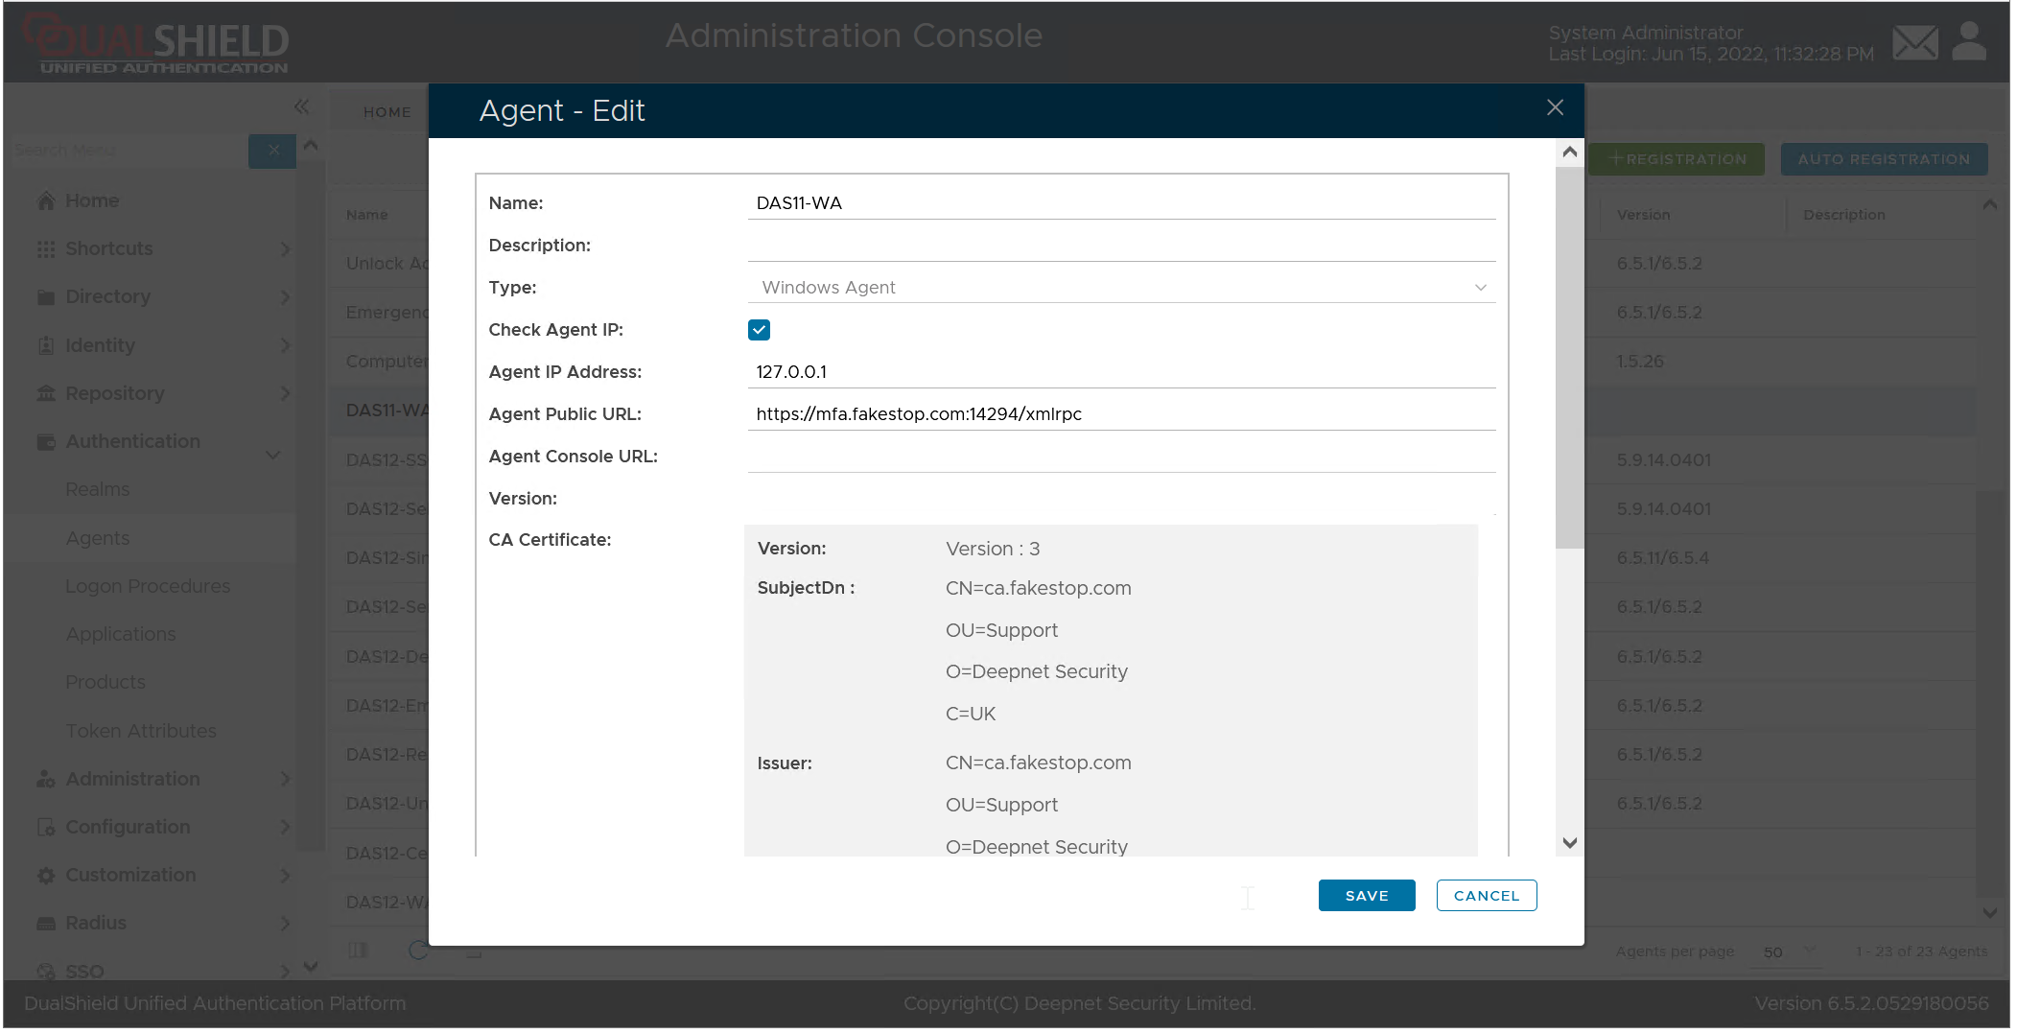This screenshot has height=1033, width=2017.
Task: Click the user profile icon
Action: pos(1968,43)
